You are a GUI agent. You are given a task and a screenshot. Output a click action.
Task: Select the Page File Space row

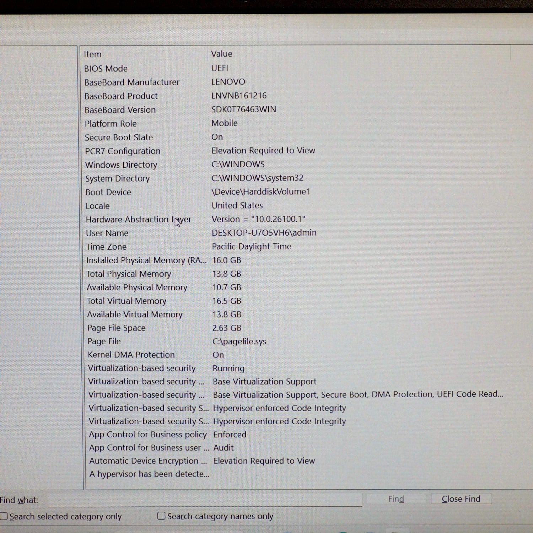(116, 328)
